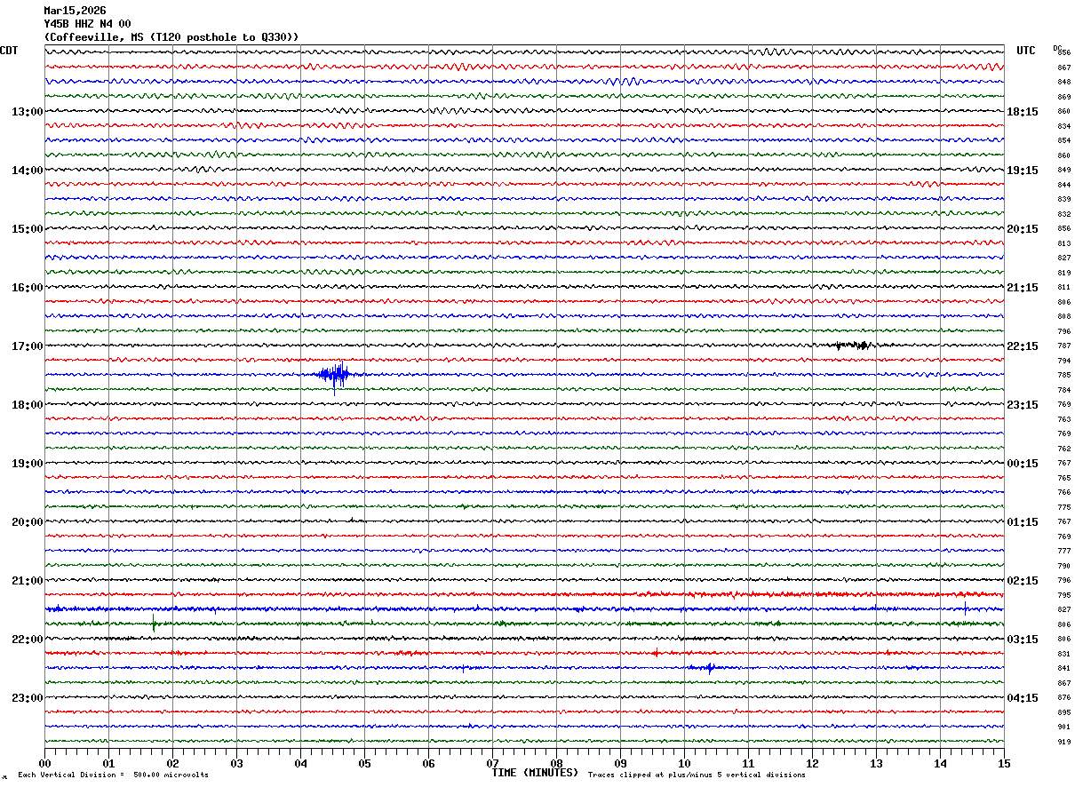Select the 18:00 CDT row label
Image resolution: width=1075 pixels, height=787 pixels.
point(27,405)
